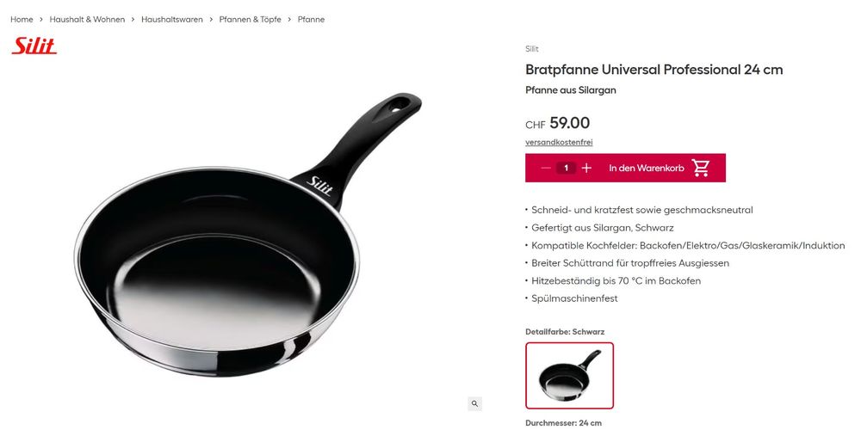Open the versandkostenfrei link

[559, 143]
